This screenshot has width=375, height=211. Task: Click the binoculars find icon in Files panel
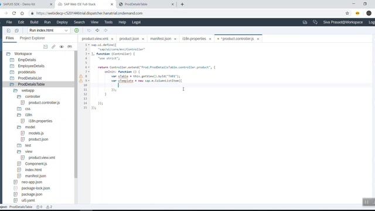tap(70, 47)
